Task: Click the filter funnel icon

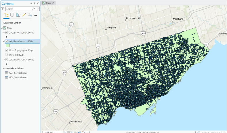Action: coord(3,9)
